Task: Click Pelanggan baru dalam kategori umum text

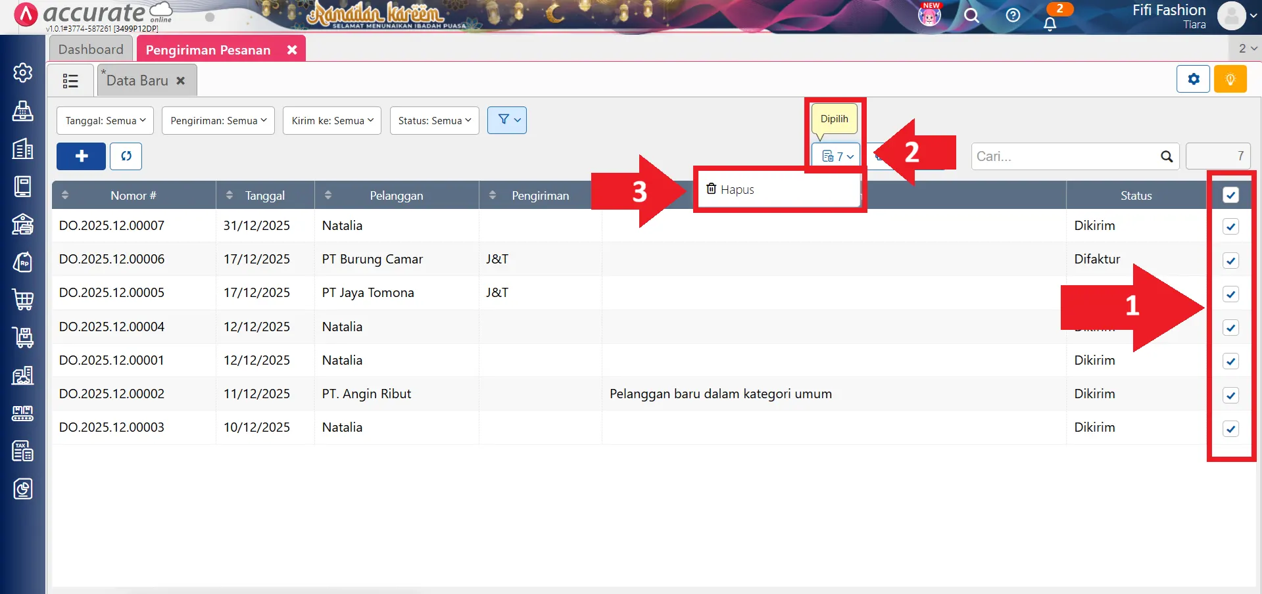Action: [721, 394]
